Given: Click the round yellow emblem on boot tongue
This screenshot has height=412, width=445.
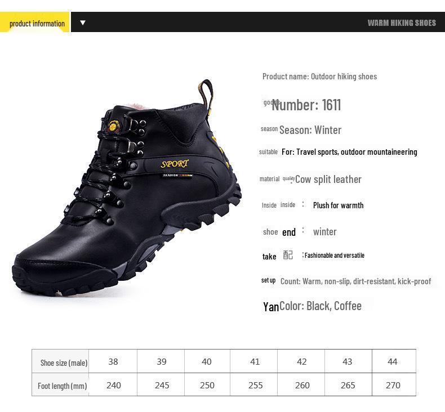Looking at the screenshot, I should pyautogui.click(x=114, y=125).
